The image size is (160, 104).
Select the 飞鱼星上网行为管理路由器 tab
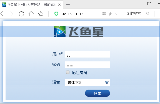click(x=32, y=5)
